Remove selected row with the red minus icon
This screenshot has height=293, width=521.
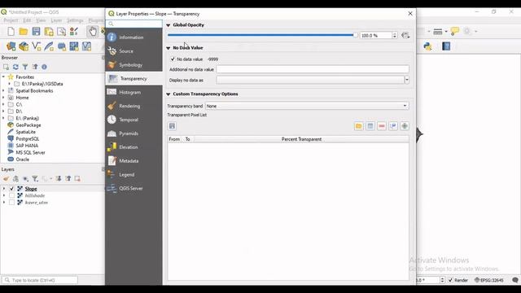(382, 126)
